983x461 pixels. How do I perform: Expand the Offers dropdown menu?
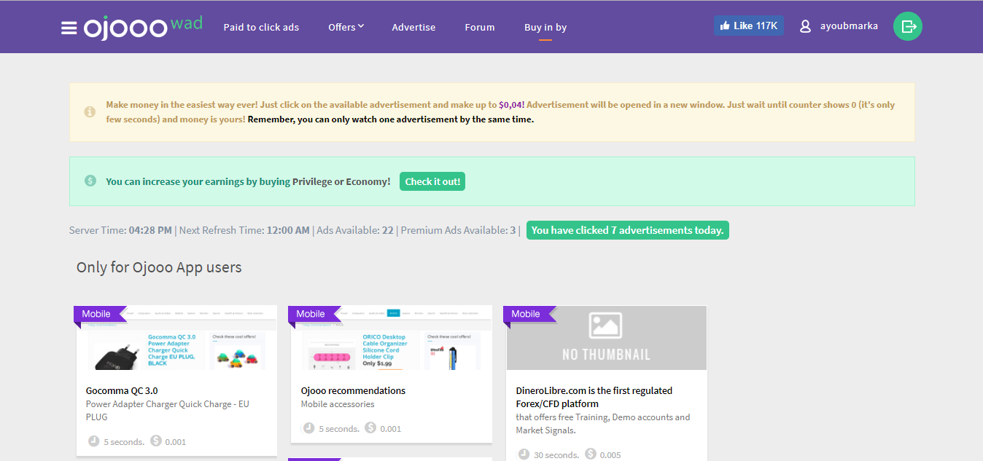[346, 27]
